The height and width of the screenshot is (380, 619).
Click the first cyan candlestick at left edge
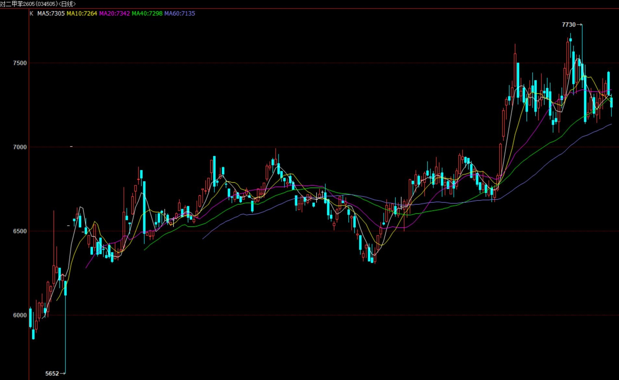(x=30, y=317)
